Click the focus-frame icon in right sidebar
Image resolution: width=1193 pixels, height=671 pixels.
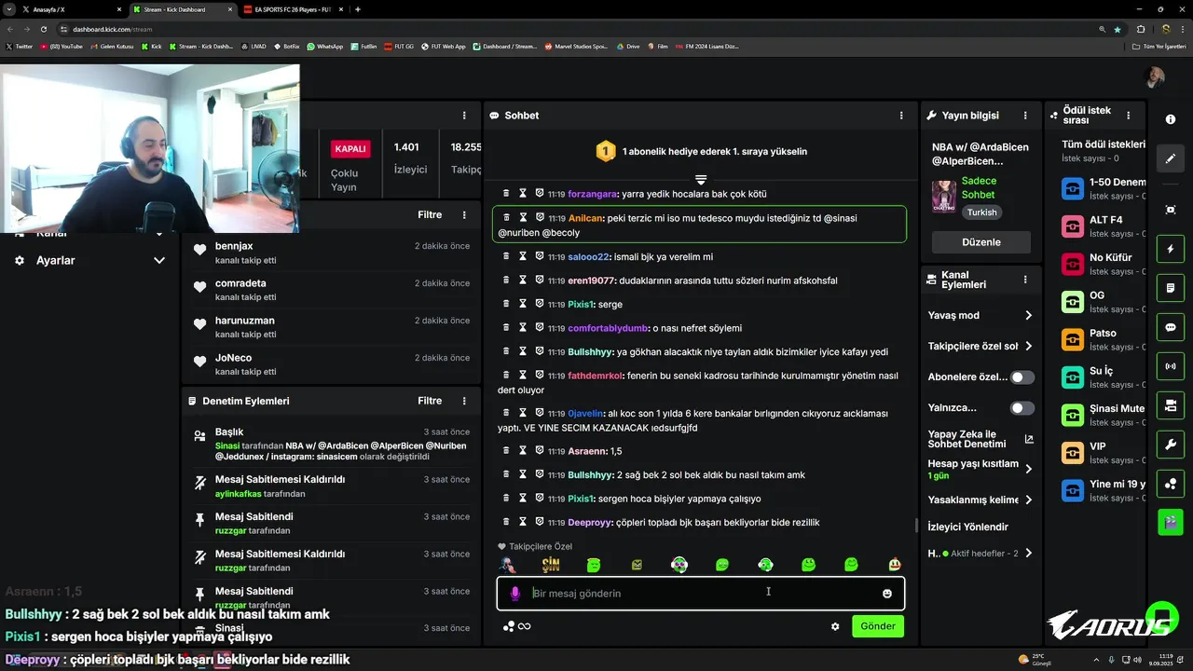point(1171,210)
